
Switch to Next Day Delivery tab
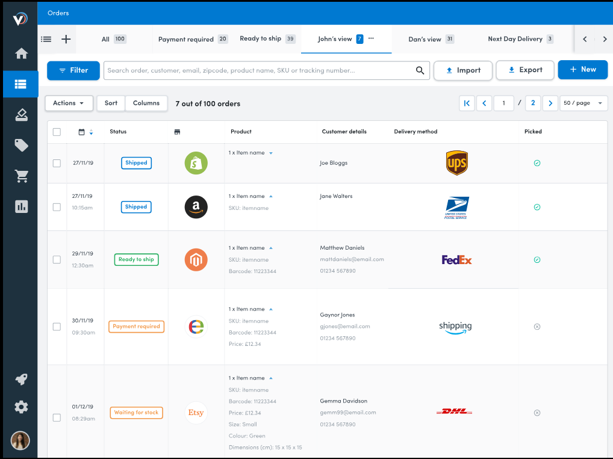click(x=521, y=39)
